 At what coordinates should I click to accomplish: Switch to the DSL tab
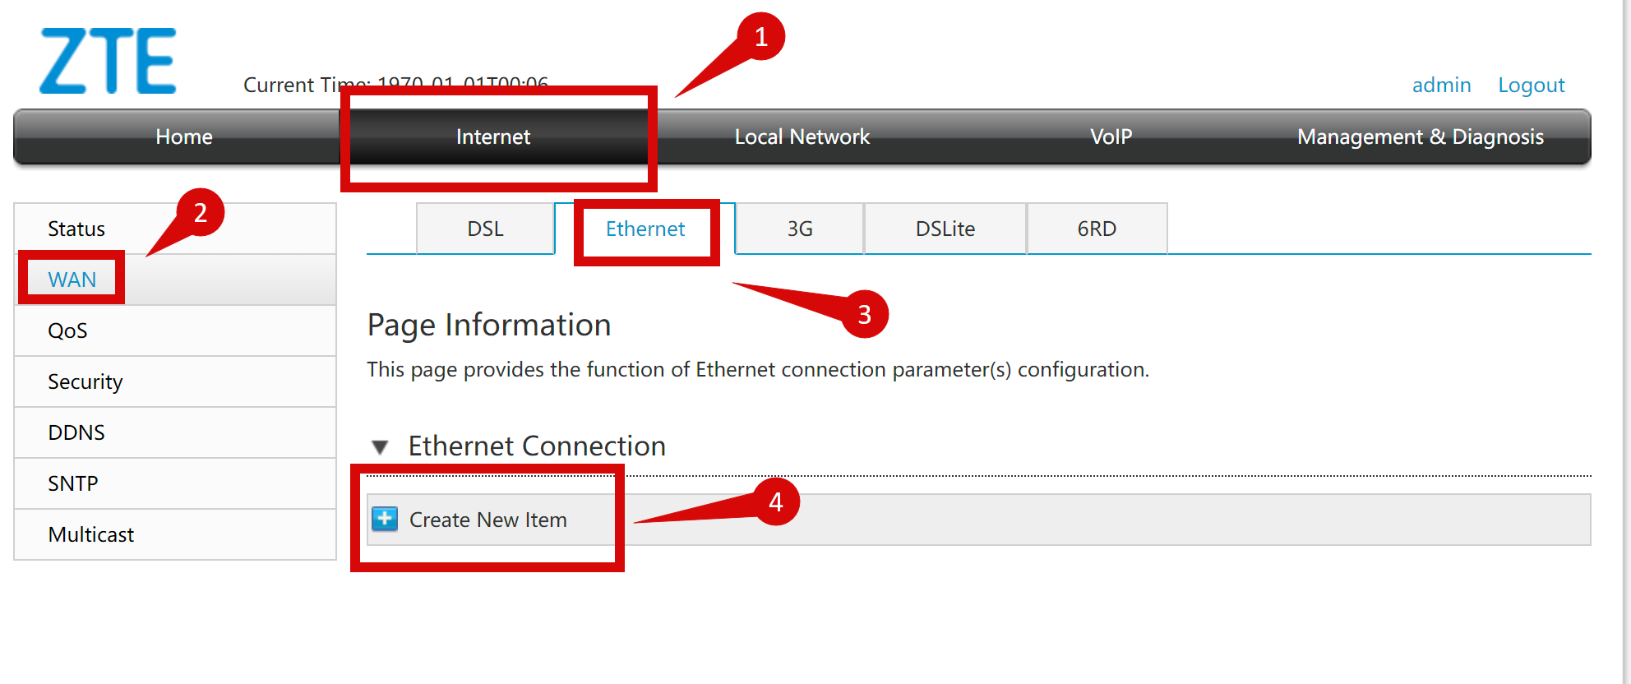pos(485,229)
